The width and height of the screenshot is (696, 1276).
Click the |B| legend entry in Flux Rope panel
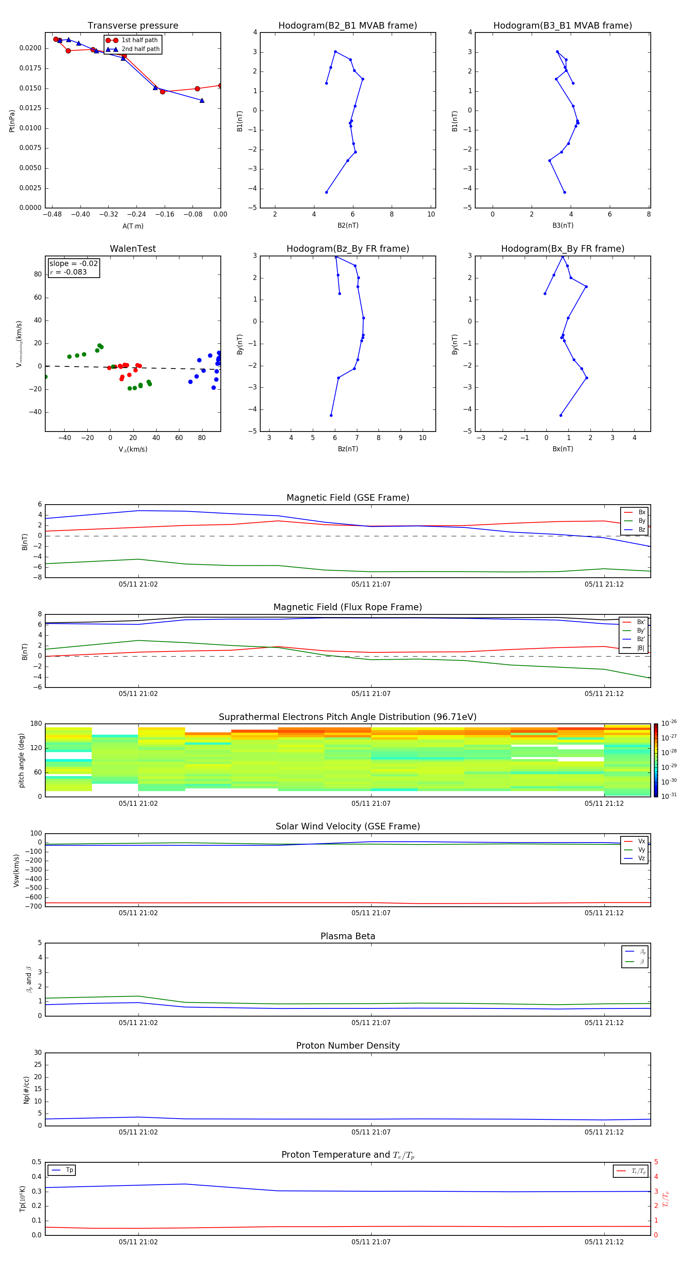[634, 648]
